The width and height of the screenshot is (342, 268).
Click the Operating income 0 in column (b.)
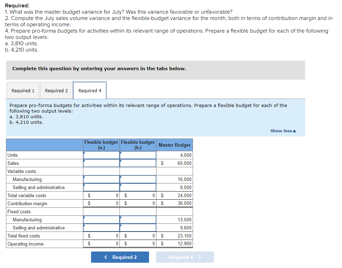click(x=154, y=243)
